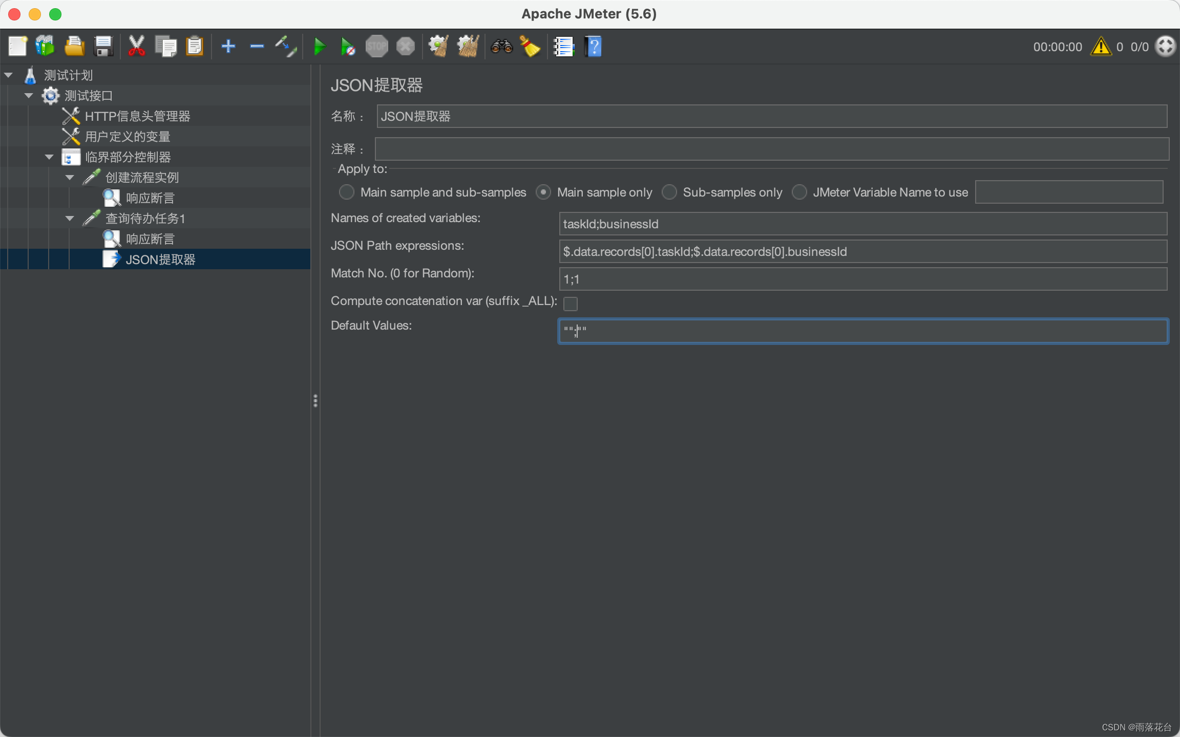Enable Compute concatenation var checkbox
Image resolution: width=1180 pixels, height=737 pixels.
click(571, 304)
